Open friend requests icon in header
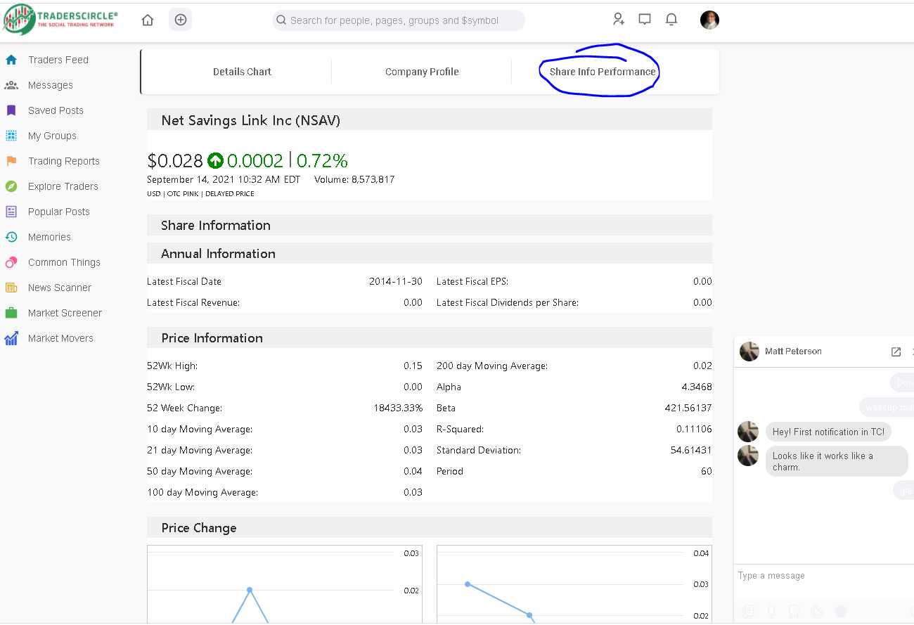914x625 pixels. [x=619, y=19]
